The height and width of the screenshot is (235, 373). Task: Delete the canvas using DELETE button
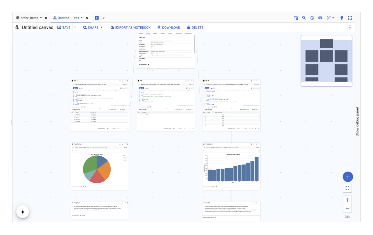tap(195, 27)
